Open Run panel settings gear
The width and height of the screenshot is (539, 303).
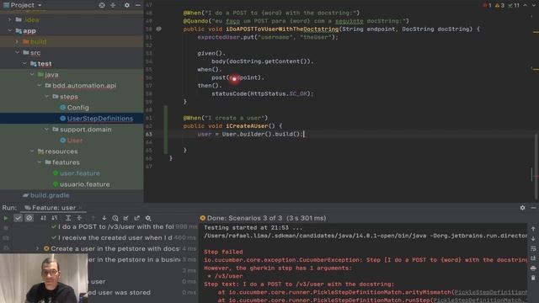coord(522,208)
